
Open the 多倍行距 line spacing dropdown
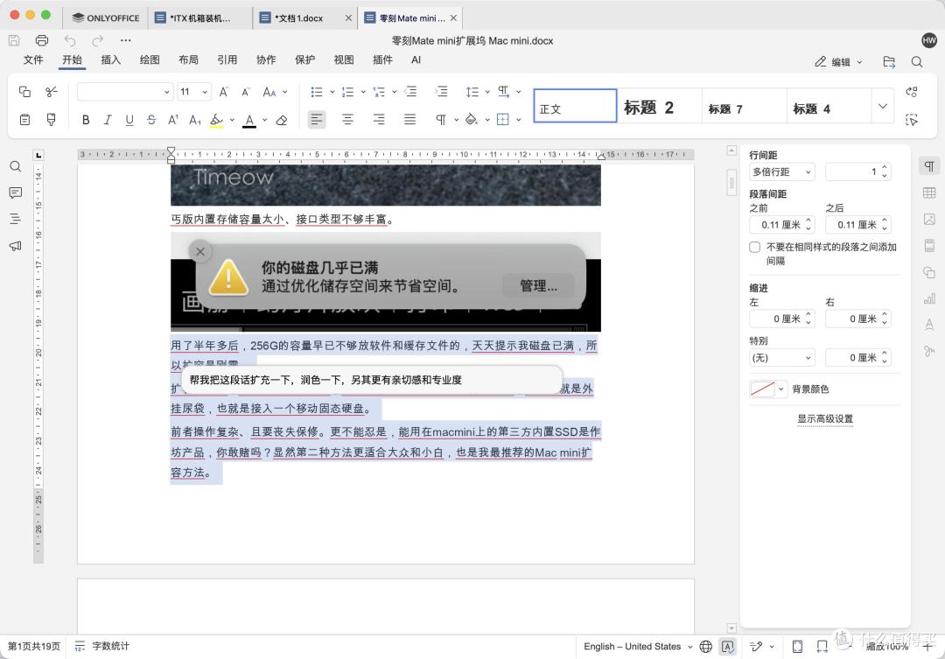(782, 172)
